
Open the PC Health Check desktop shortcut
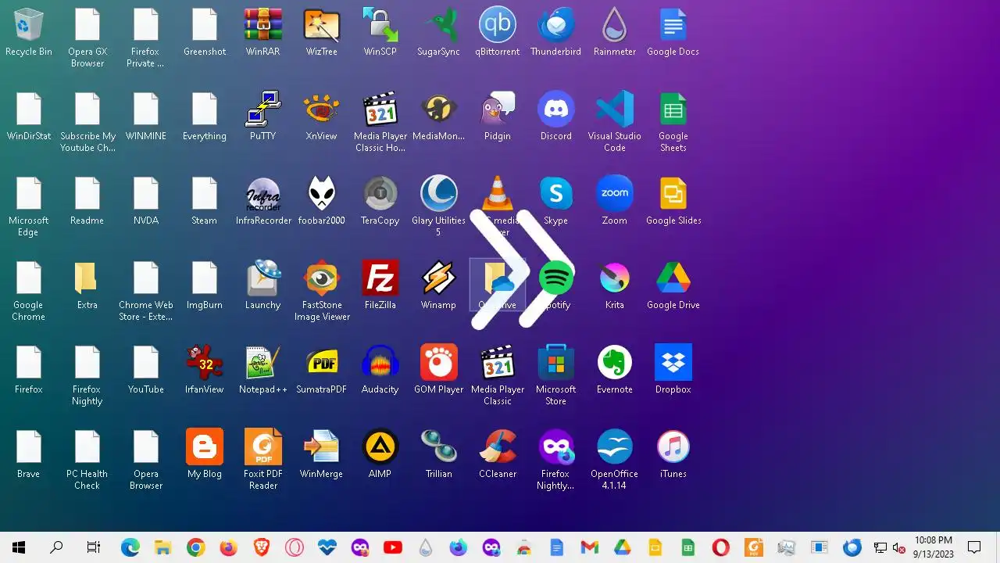click(87, 460)
